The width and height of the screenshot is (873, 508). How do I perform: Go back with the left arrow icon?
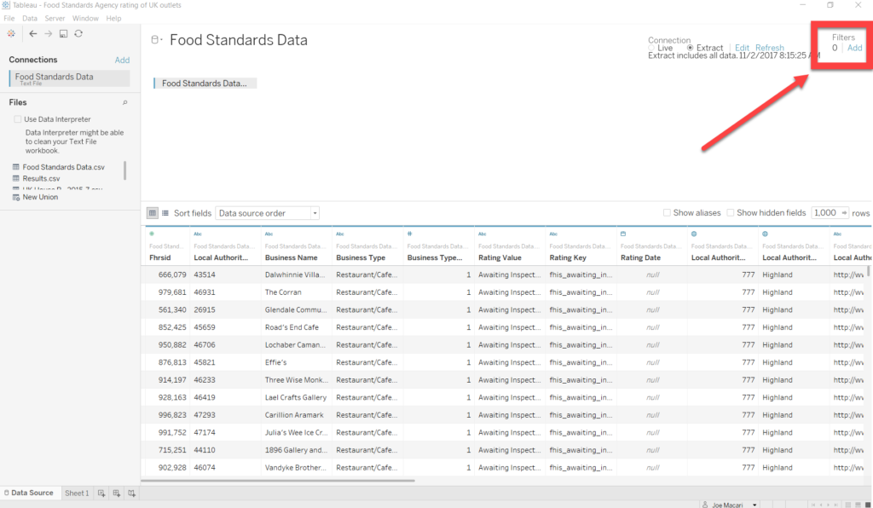click(33, 33)
